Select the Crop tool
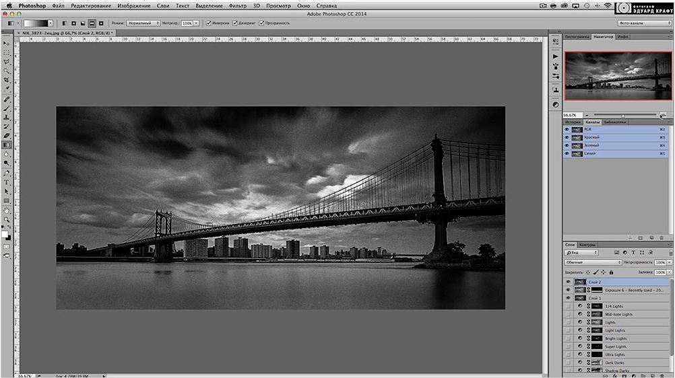This screenshot has width=675, height=378. coord(7,79)
